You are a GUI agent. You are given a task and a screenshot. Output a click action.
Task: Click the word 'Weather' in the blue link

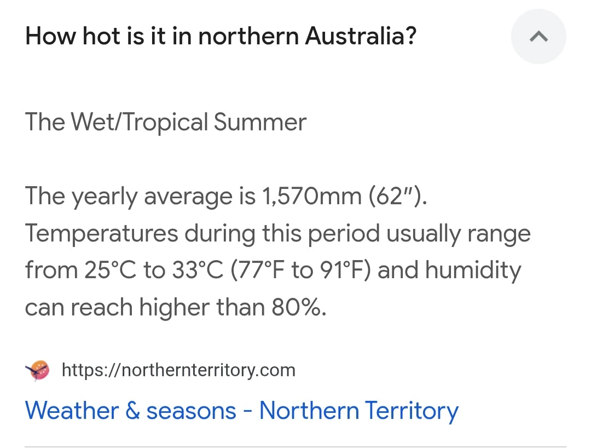72,410
